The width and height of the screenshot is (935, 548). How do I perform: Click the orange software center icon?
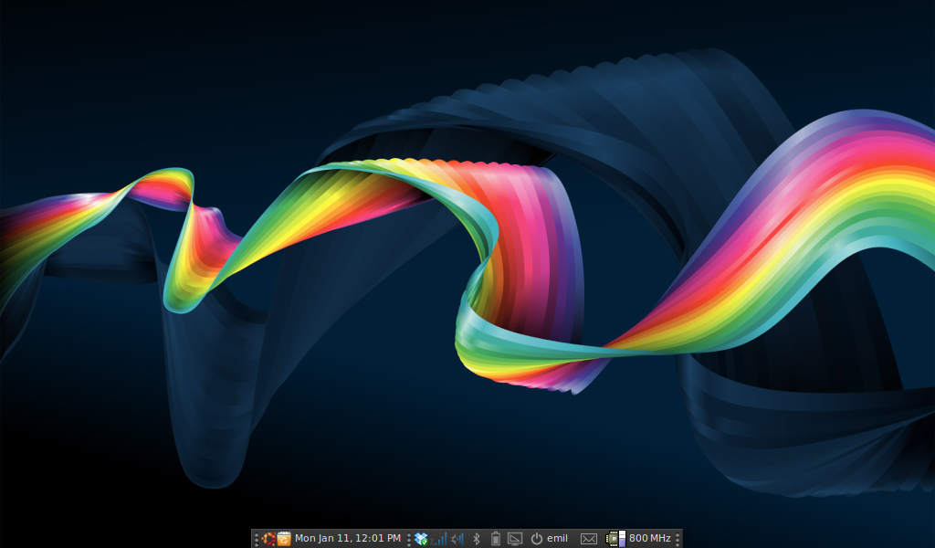point(284,539)
